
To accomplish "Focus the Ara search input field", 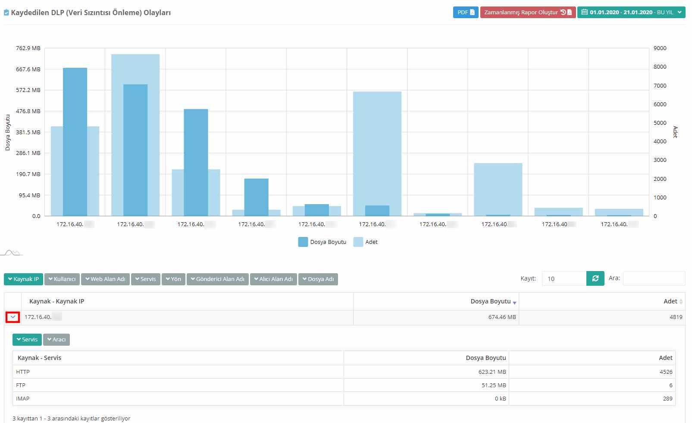I will pyautogui.click(x=654, y=278).
